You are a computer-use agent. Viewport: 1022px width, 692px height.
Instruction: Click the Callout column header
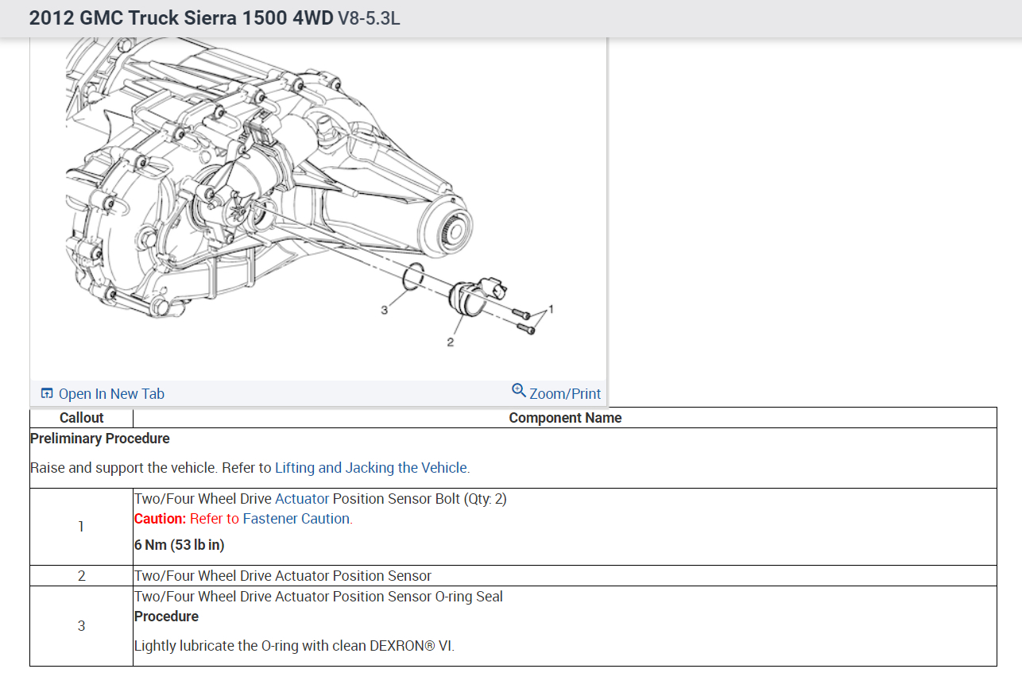click(x=82, y=418)
